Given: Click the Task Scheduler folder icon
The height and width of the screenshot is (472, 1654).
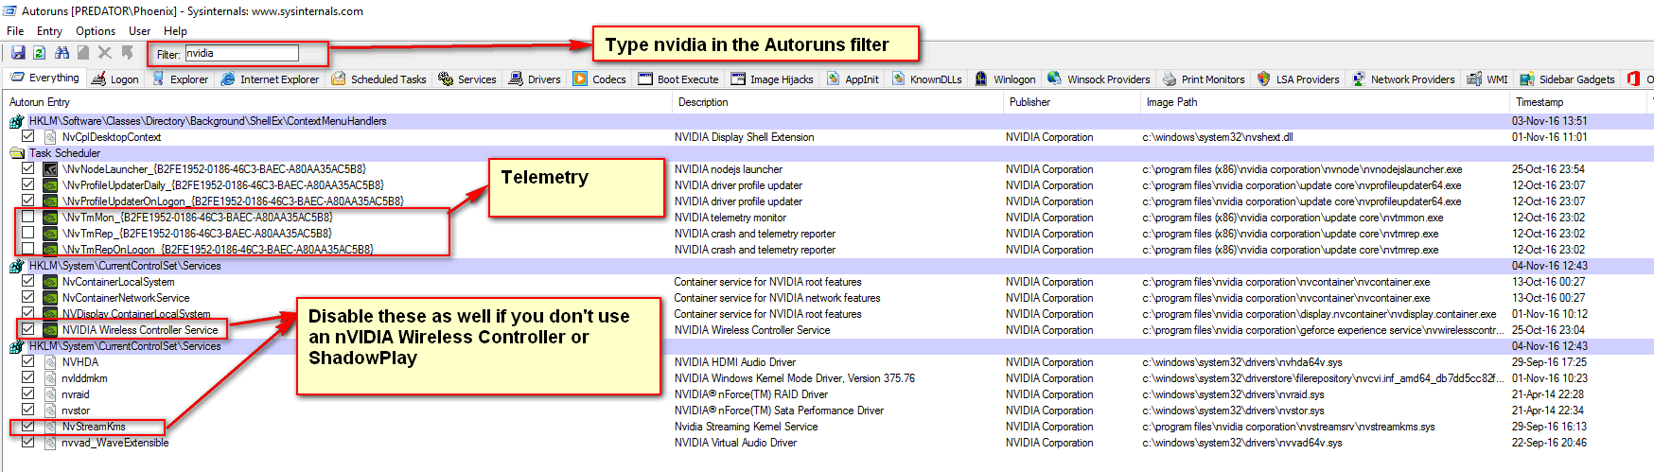Looking at the screenshot, I should (x=17, y=153).
